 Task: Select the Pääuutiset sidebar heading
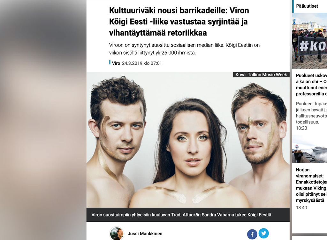pyautogui.click(x=307, y=6)
